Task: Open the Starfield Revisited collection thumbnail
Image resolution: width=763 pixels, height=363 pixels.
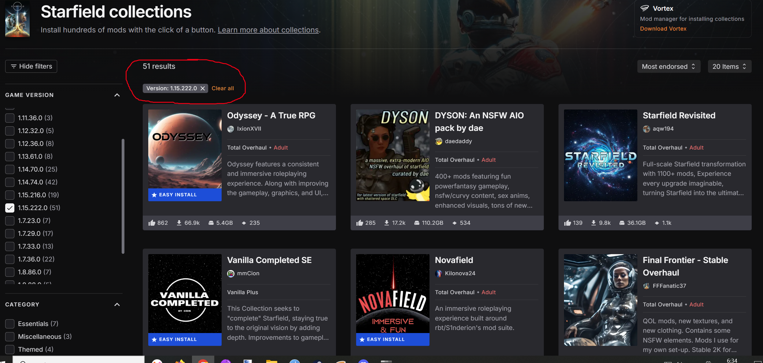Action: 600,155
